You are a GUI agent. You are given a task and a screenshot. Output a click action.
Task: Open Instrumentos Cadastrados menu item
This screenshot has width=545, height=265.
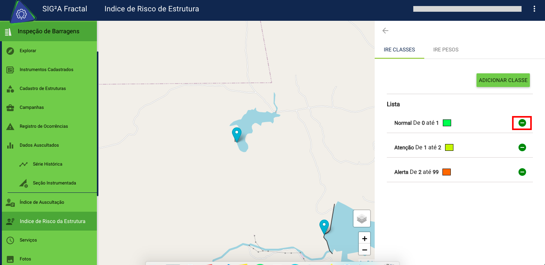click(49, 70)
